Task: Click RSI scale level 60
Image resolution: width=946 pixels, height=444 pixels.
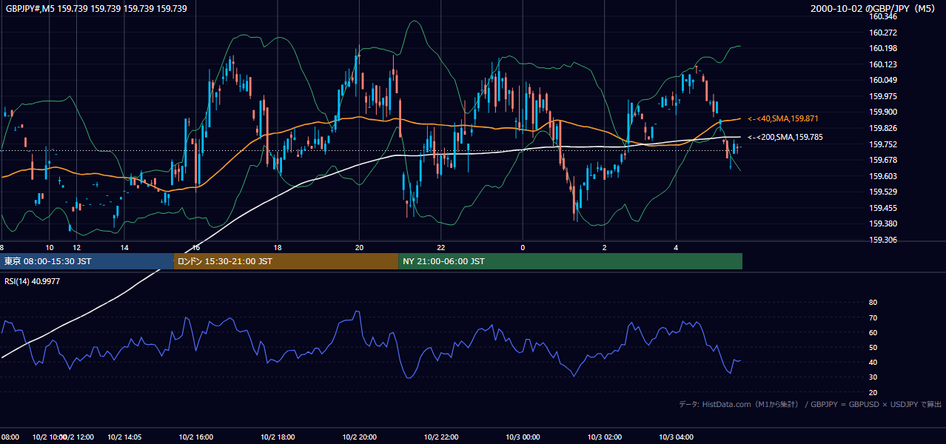Action: 873,332
